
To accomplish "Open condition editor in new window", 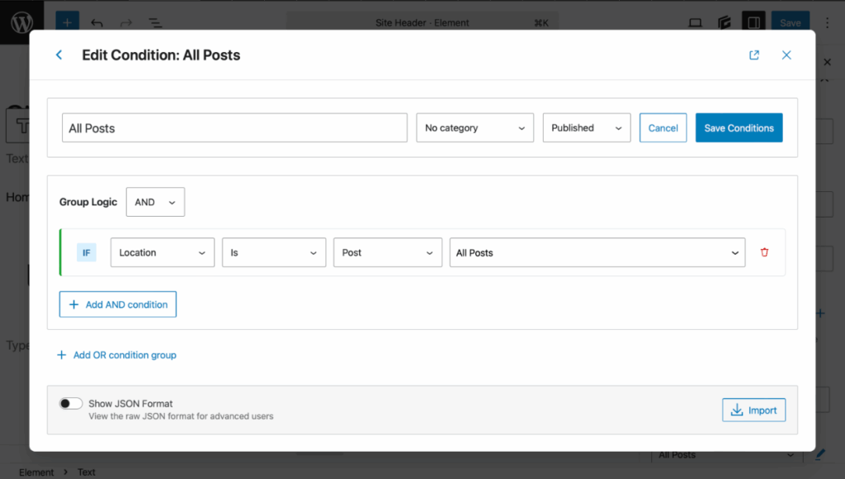I will [x=754, y=55].
